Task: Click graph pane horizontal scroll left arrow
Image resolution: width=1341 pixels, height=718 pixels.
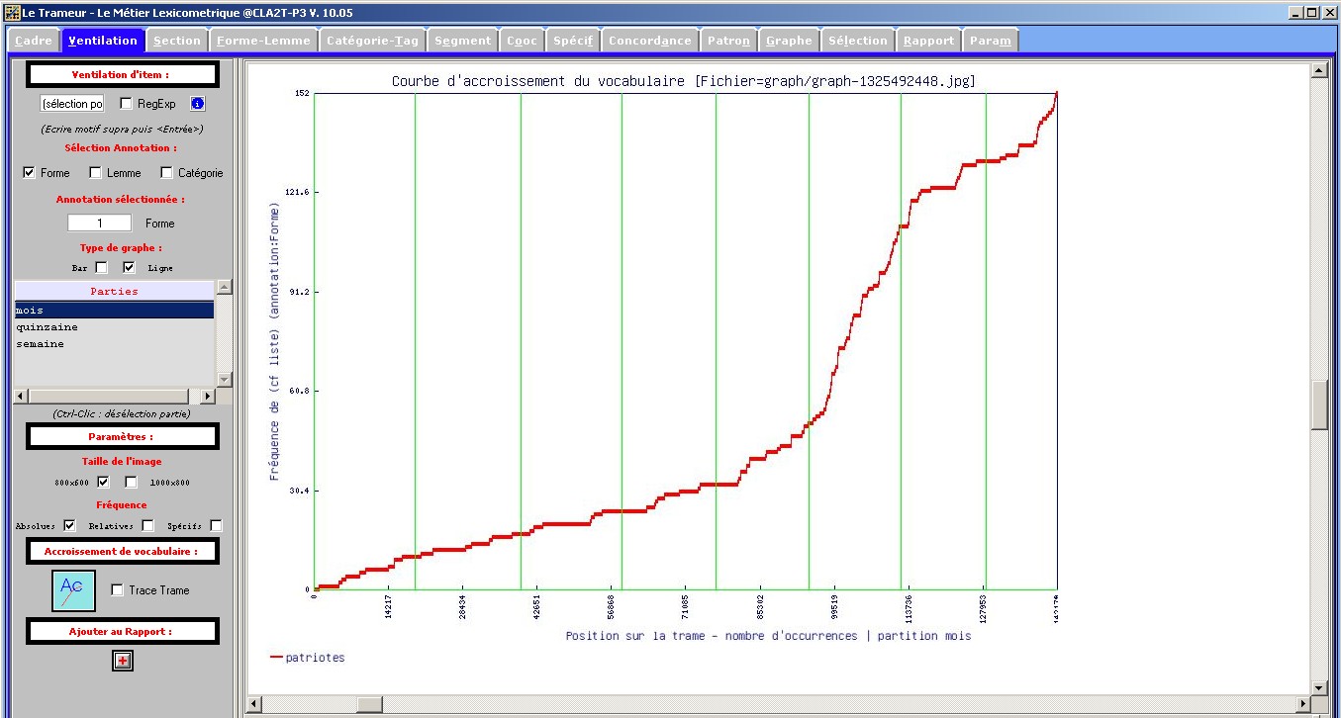Action: [254, 704]
